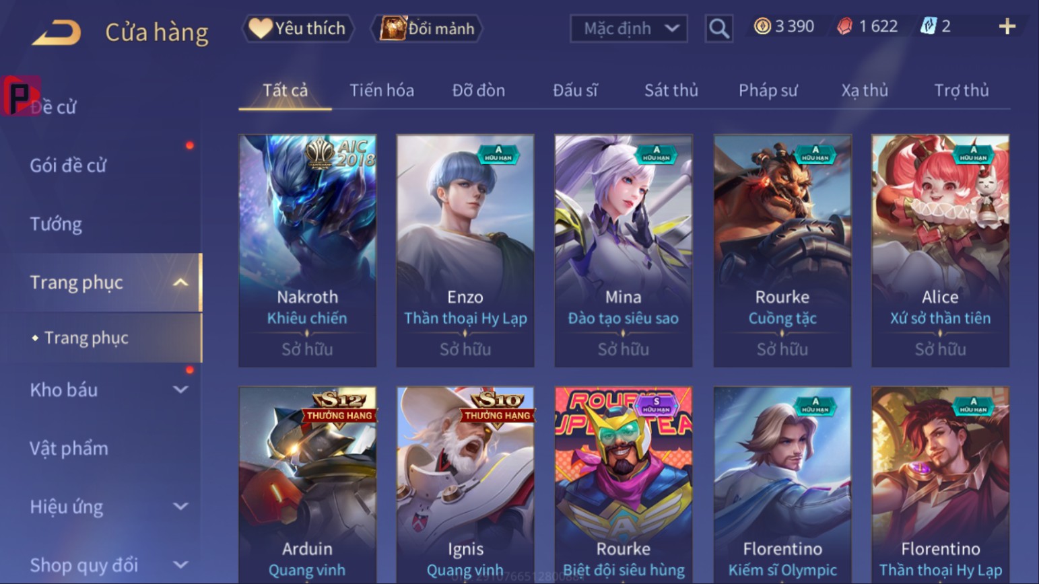
Task: Collapse the Trang phục sidebar section
Action: point(180,283)
